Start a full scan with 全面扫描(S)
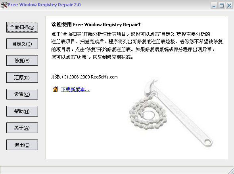The image size is (234, 174). click(22, 27)
